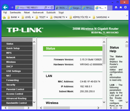Click Status pane scroll-up arrow
The image size is (130, 111).
pos(104,42)
